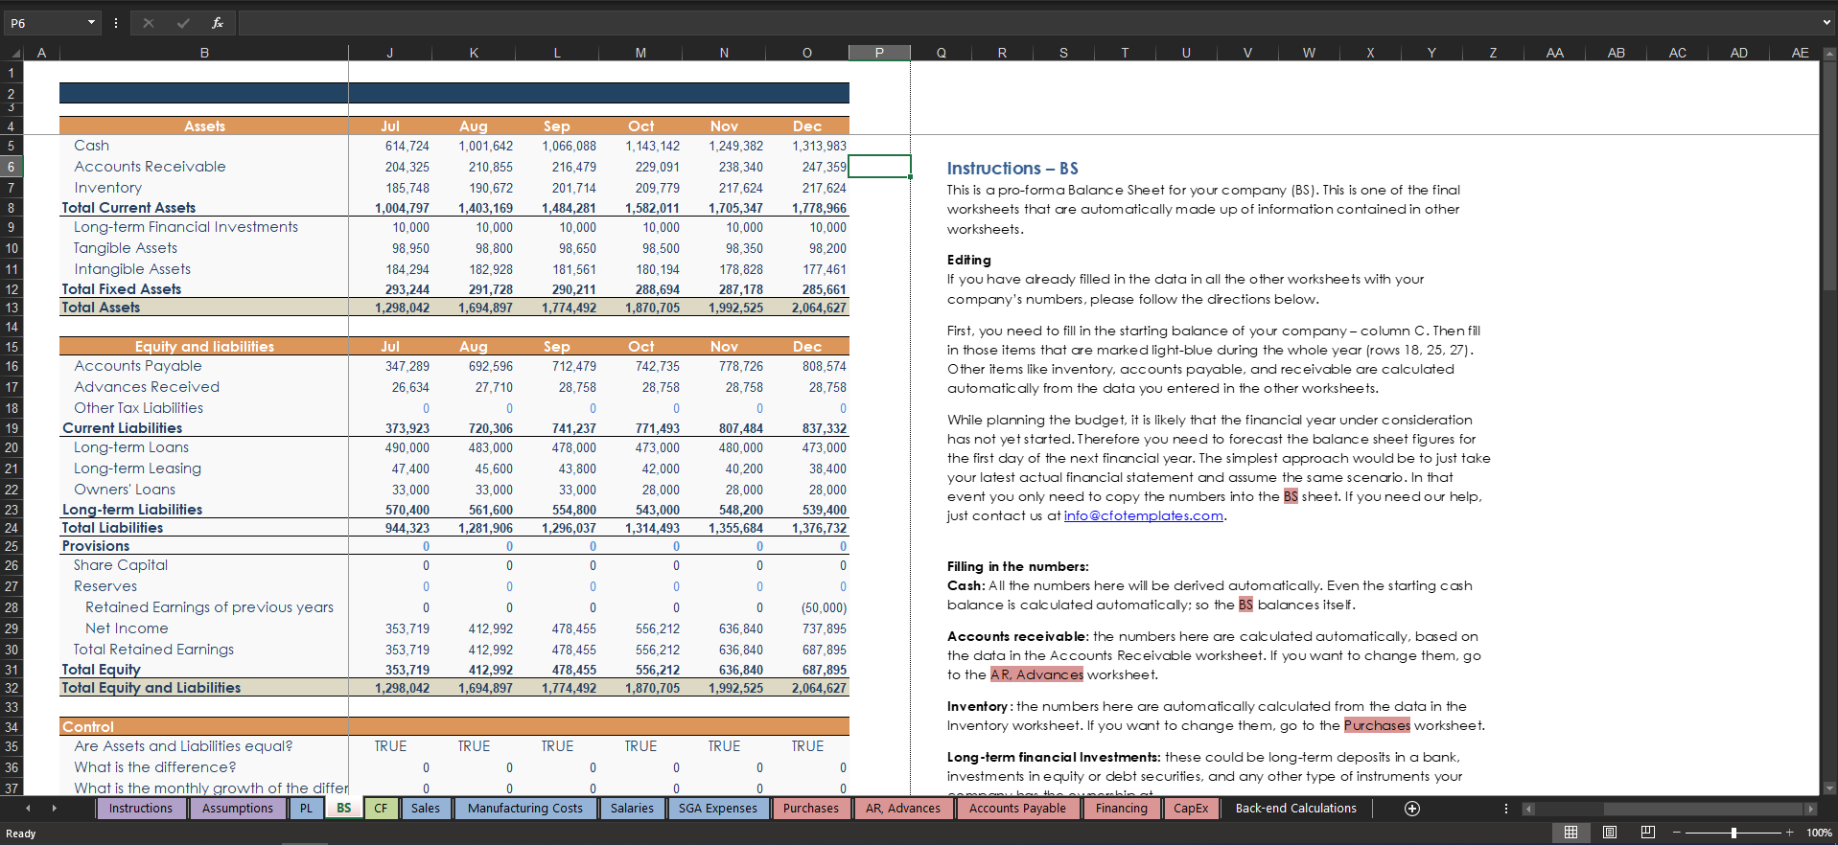
Task: Open the Instructions sheet tab
Action: tap(141, 809)
